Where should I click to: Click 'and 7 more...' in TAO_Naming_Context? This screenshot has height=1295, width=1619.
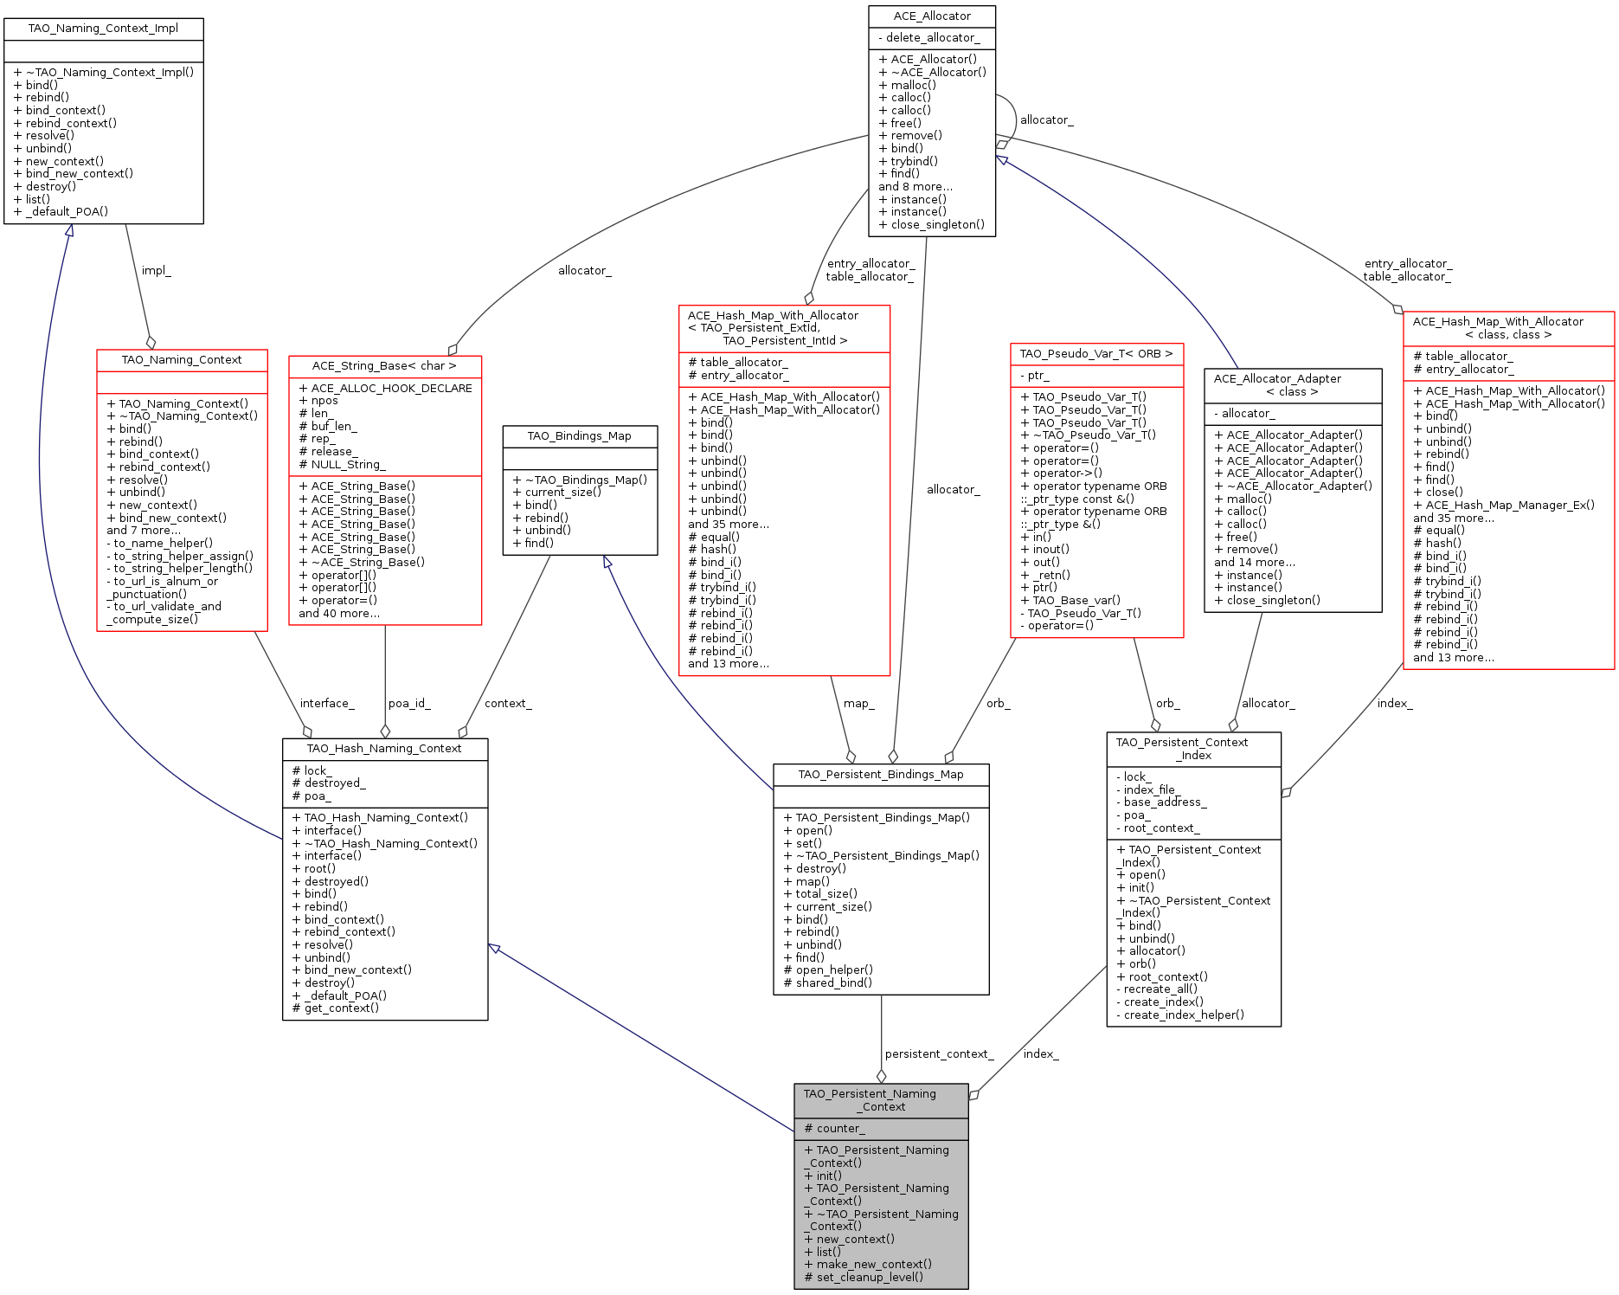tap(144, 531)
